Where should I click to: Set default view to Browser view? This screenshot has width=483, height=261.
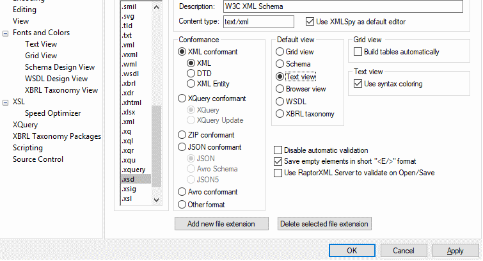(x=280, y=89)
